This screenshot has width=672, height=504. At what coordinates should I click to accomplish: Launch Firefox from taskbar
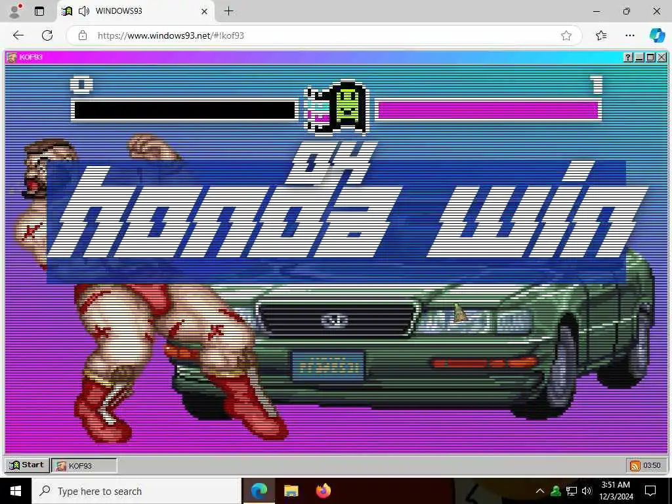324,491
